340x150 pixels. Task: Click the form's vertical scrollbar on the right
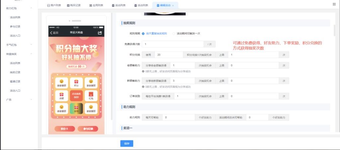click(x=334, y=31)
